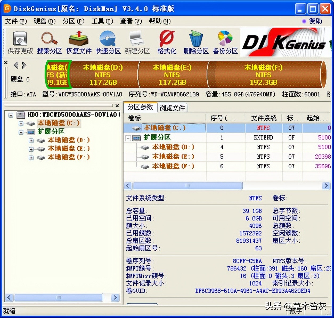Open the 工具 menu
The width and height of the screenshot is (334, 318).
102,21
